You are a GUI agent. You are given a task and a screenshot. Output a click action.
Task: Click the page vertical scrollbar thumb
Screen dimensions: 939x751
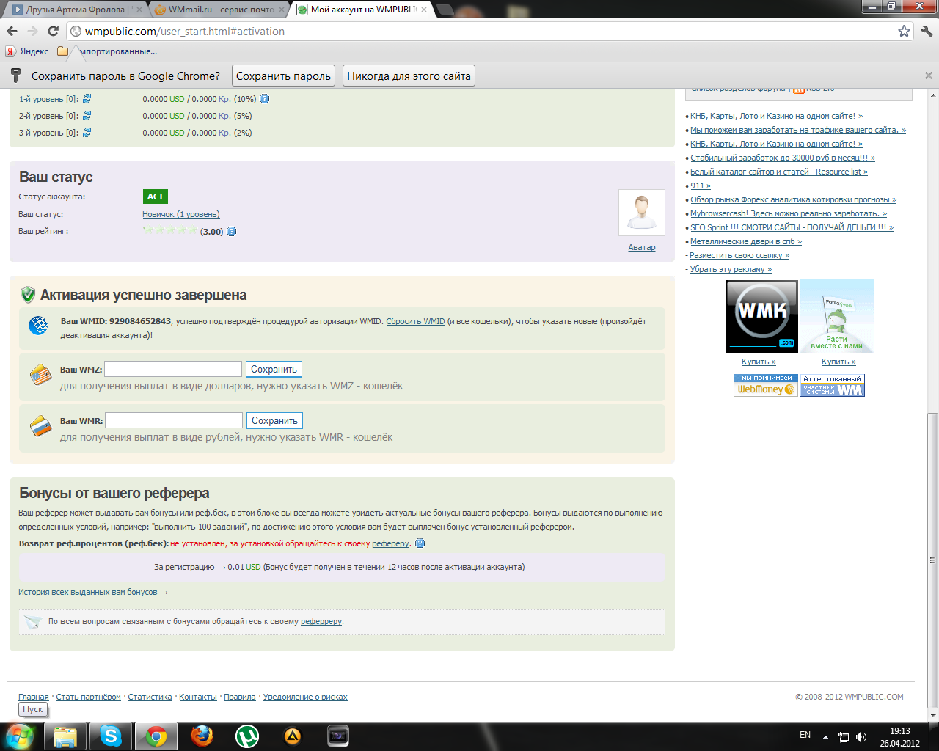932,560
